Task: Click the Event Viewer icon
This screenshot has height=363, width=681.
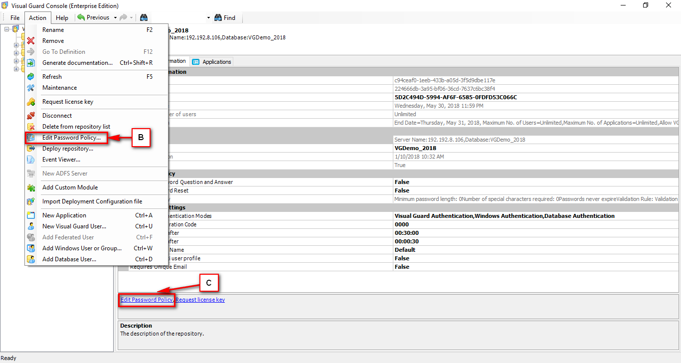Action: [x=31, y=160]
